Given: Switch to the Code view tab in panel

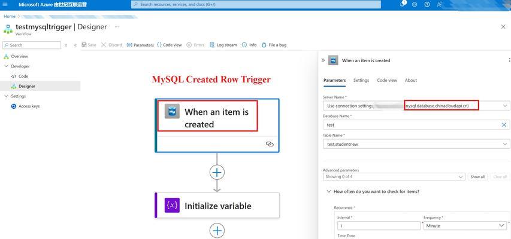Looking at the screenshot, I should point(387,80).
